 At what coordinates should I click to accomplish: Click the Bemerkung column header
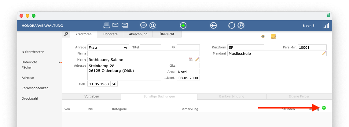189,109
